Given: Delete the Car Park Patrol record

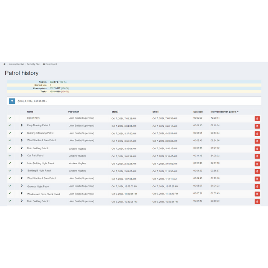Looking at the screenshot, I should 257,156.
